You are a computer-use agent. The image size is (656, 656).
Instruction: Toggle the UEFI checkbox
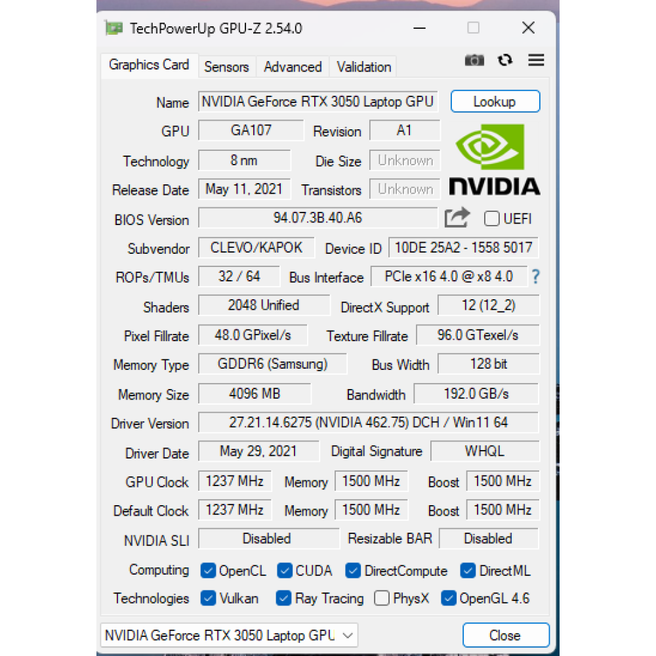click(x=491, y=218)
